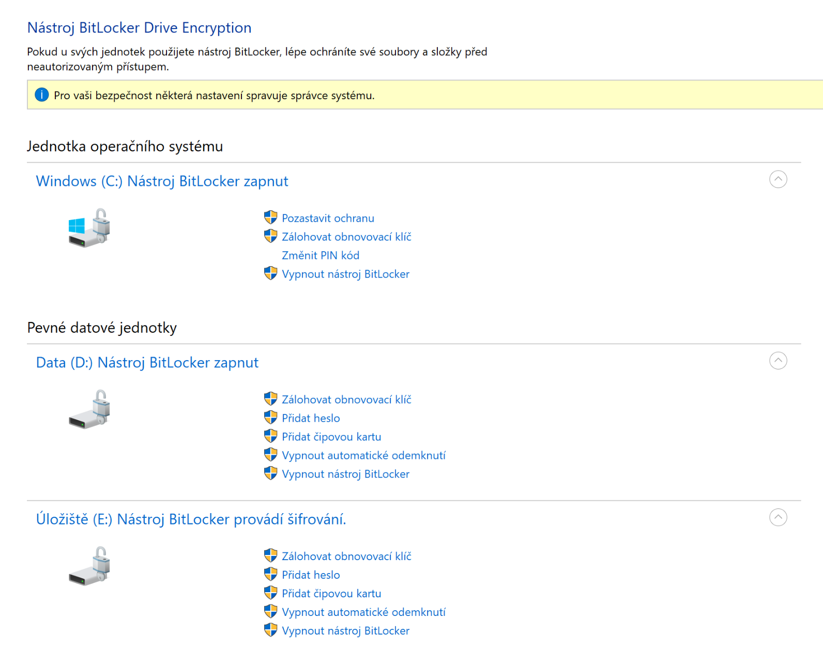Click the Windows (C:) drive icon

pos(89,228)
